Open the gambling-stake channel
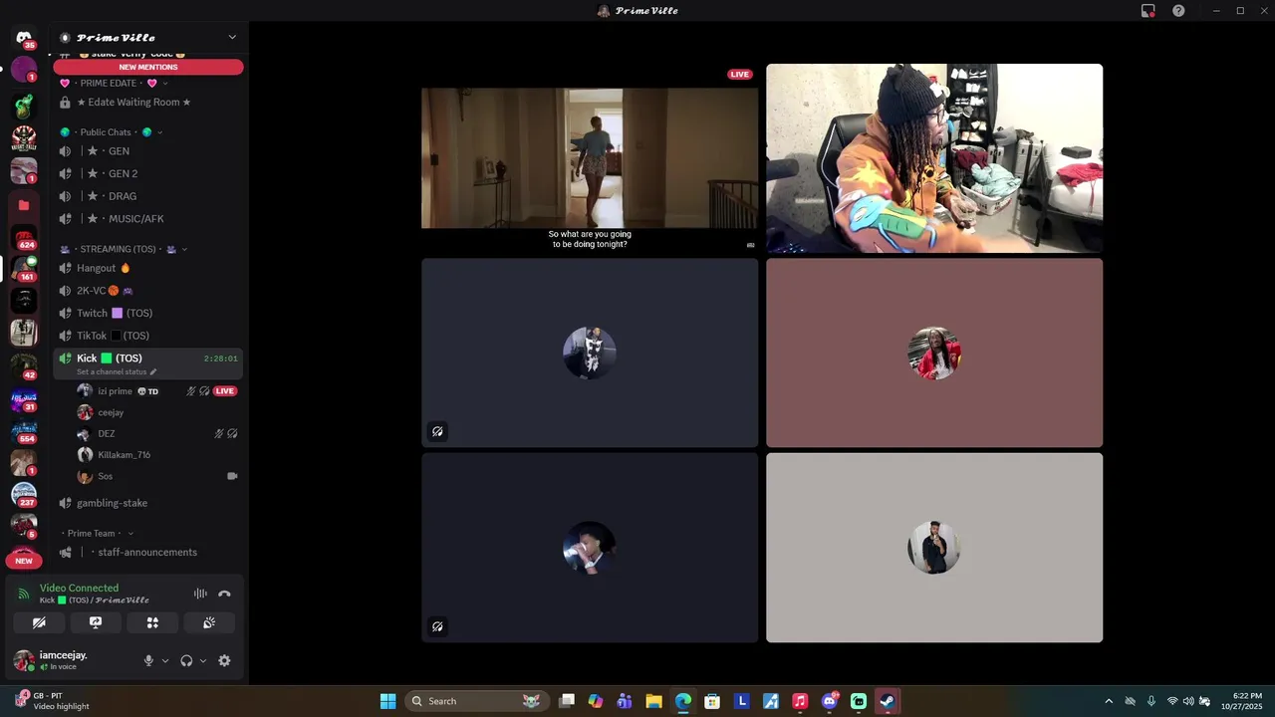Image resolution: width=1275 pixels, height=717 pixels. click(148, 503)
